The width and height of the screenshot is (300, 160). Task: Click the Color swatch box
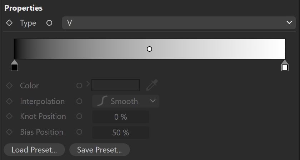(116, 85)
